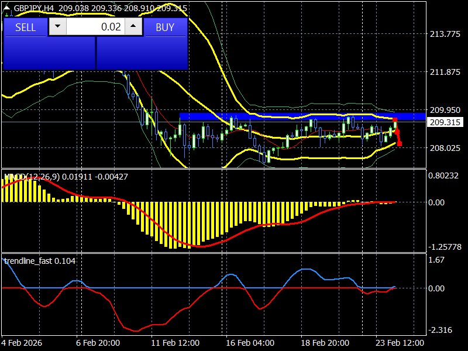Click price scale value 211.875

(x=445, y=72)
